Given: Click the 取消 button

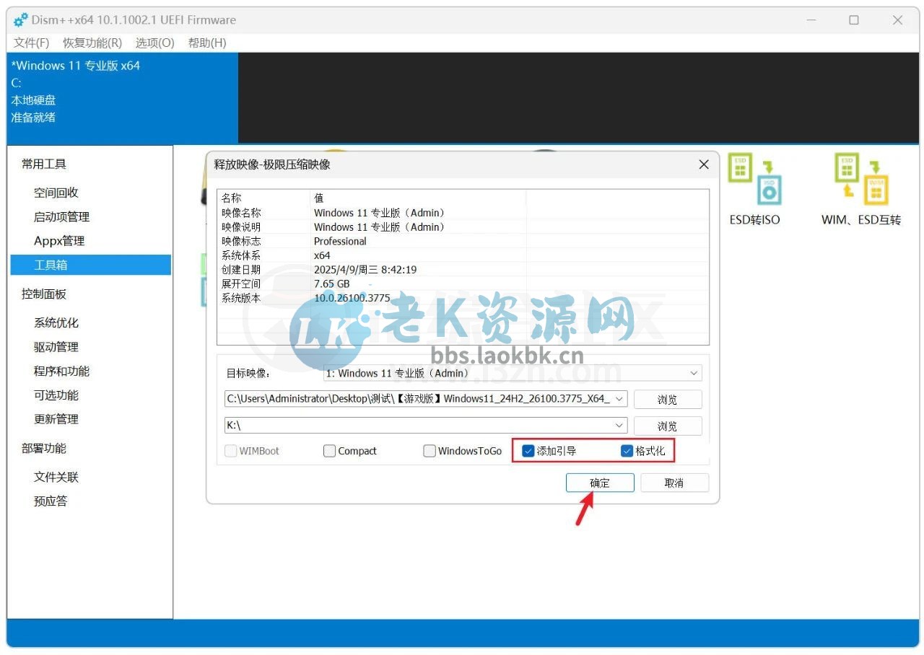Looking at the screenshot, I should tap(674, 483).
